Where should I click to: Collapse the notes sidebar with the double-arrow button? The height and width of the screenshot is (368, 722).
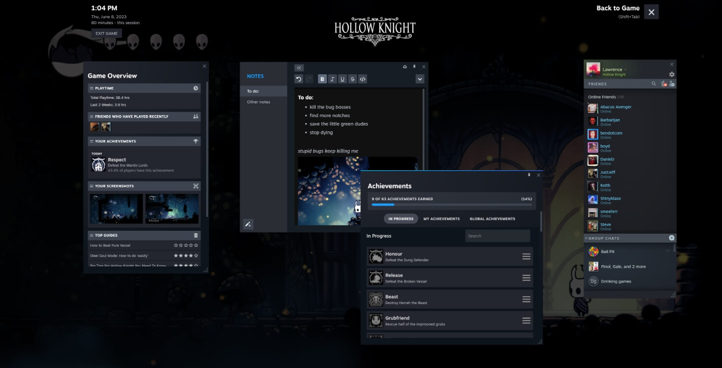point(299,67)
